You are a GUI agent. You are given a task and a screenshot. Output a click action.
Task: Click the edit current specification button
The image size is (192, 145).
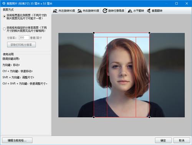[x=17, y=140]
